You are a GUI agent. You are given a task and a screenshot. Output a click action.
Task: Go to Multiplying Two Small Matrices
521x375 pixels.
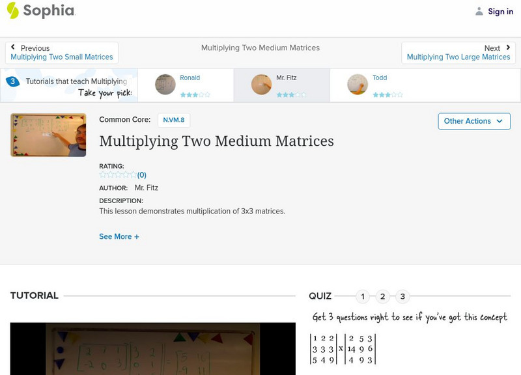pyautogui.click(x=62, y=57)
